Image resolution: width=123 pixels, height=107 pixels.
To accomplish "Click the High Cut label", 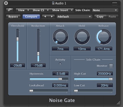I will (x=80, y=74).
